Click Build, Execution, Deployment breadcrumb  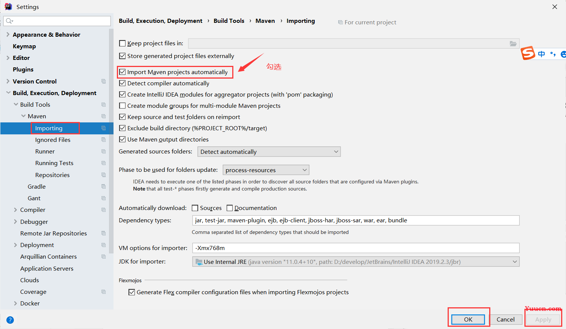pyautogui.click(x=160, y=21)
